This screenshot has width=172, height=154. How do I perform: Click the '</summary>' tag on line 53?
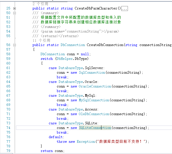[51, 27]
